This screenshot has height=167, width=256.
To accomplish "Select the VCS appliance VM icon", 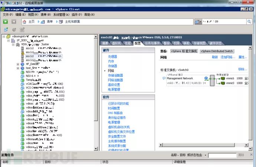I will [x=22, y=88].
